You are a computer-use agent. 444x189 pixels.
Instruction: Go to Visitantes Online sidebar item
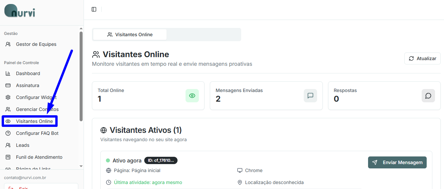pyautogui.click(x=34, y=121)
